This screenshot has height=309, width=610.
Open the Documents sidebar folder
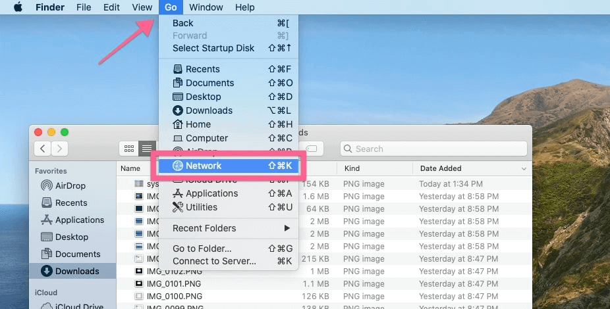click(77, 254)
